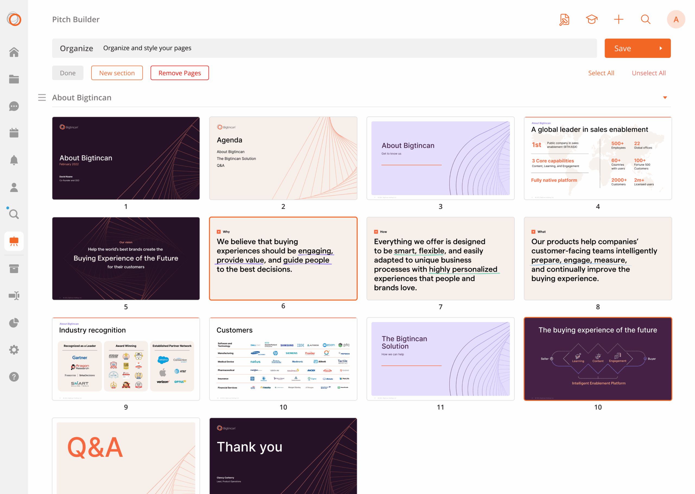
Task: Open the Save button dropdown arrow
Action: tap(661, 48)
